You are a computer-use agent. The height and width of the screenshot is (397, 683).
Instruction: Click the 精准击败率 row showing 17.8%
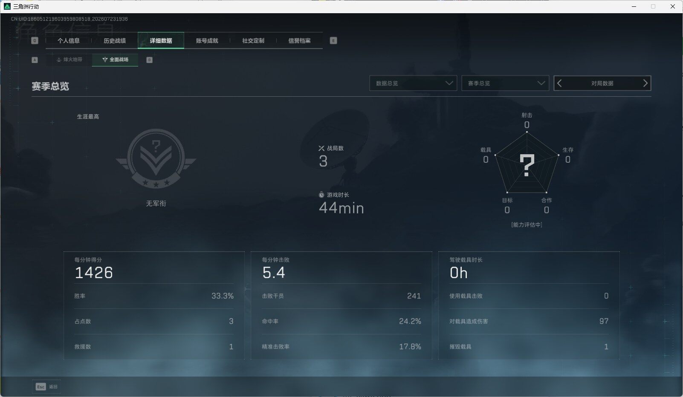(x=341, y=347)
